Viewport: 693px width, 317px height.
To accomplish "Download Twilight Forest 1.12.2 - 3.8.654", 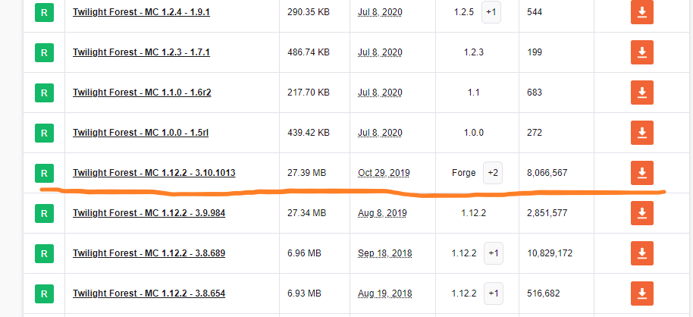I will click(x=641, y=293).
